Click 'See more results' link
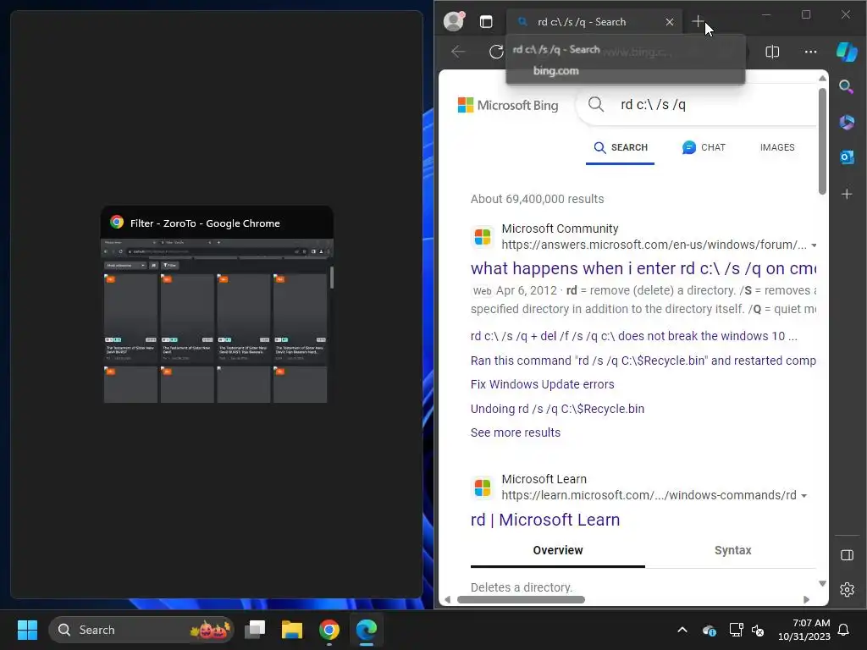This screenshot has width=867, height=650. (516, 432)
